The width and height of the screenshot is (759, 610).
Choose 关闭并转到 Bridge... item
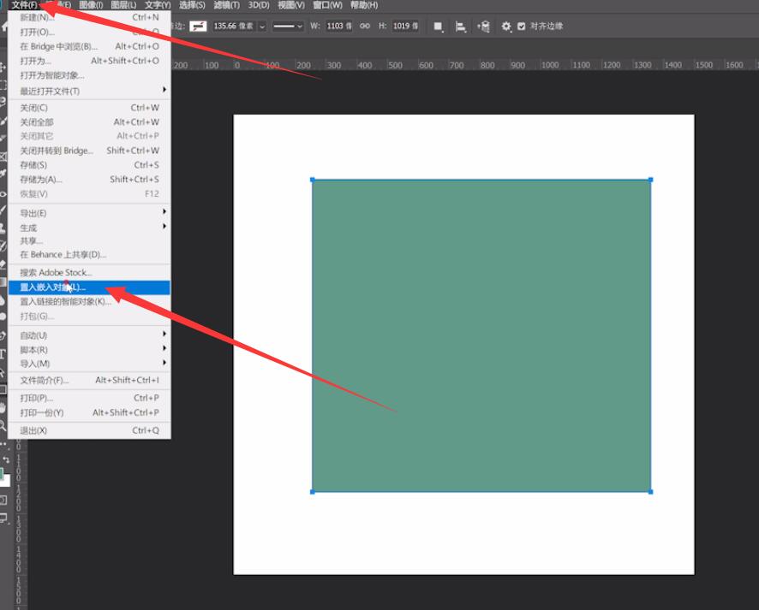tap(90, 151)
